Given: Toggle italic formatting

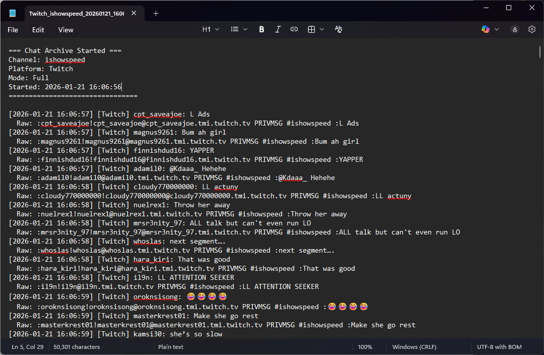Looking at the screenshot, I should [x=278, y=30].
